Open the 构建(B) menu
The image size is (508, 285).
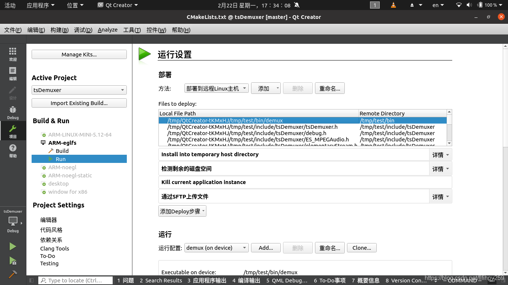point(60,30)
